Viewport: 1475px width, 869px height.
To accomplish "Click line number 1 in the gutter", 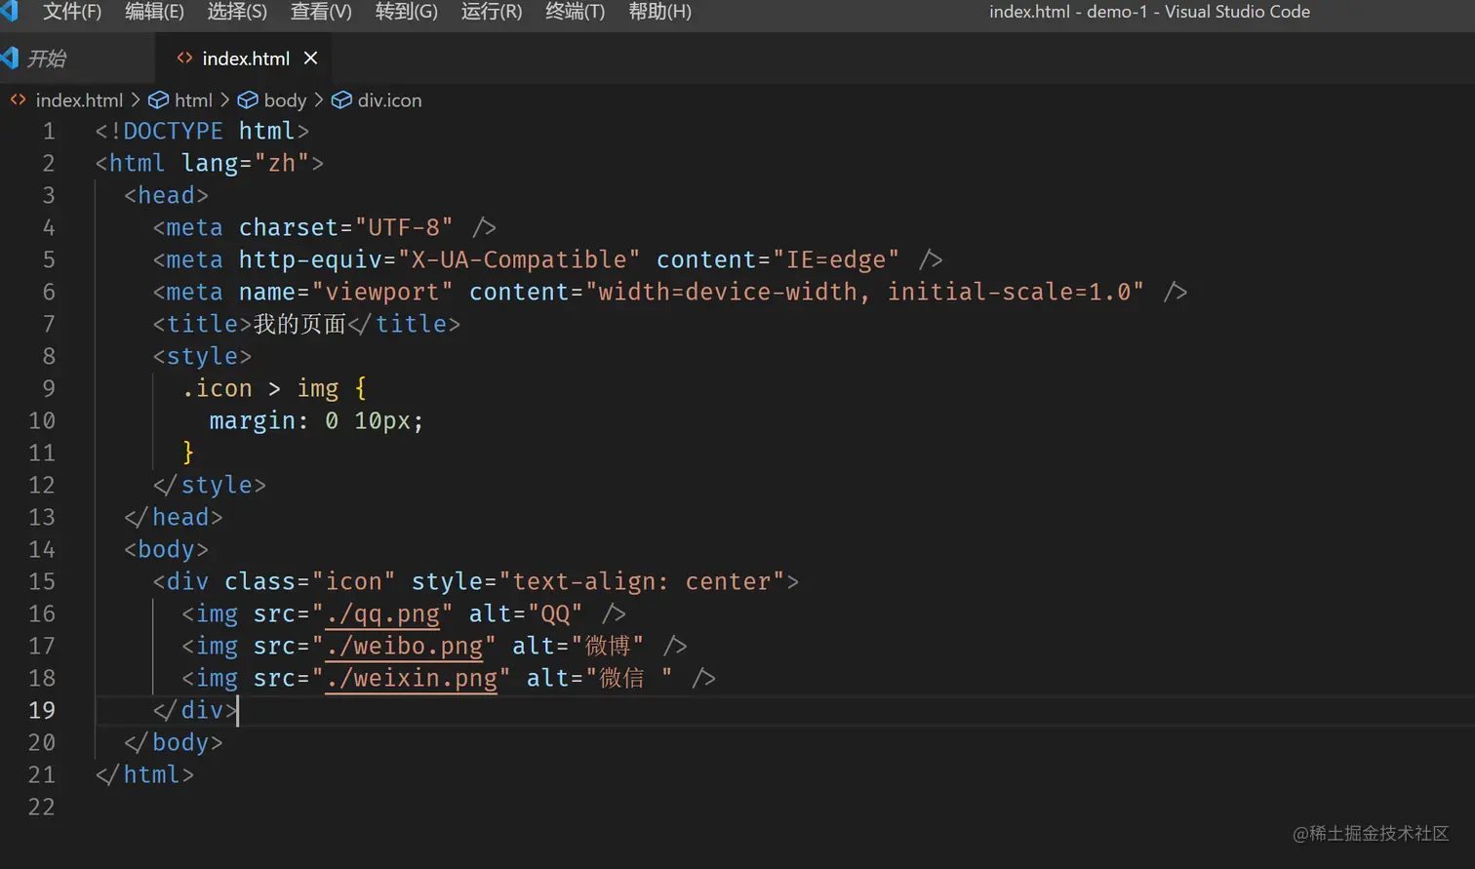I will point(49,131).
